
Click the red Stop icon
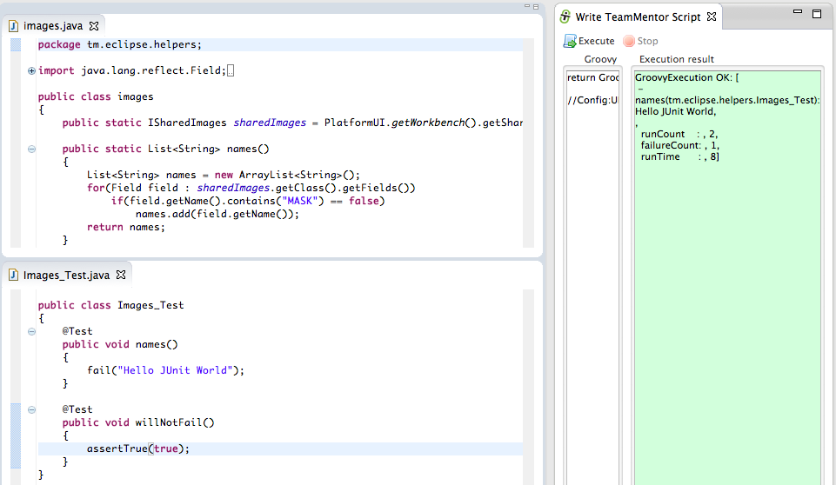tap(629, 41)
